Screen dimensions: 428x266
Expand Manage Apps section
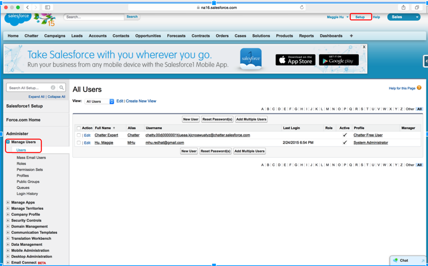8,202
